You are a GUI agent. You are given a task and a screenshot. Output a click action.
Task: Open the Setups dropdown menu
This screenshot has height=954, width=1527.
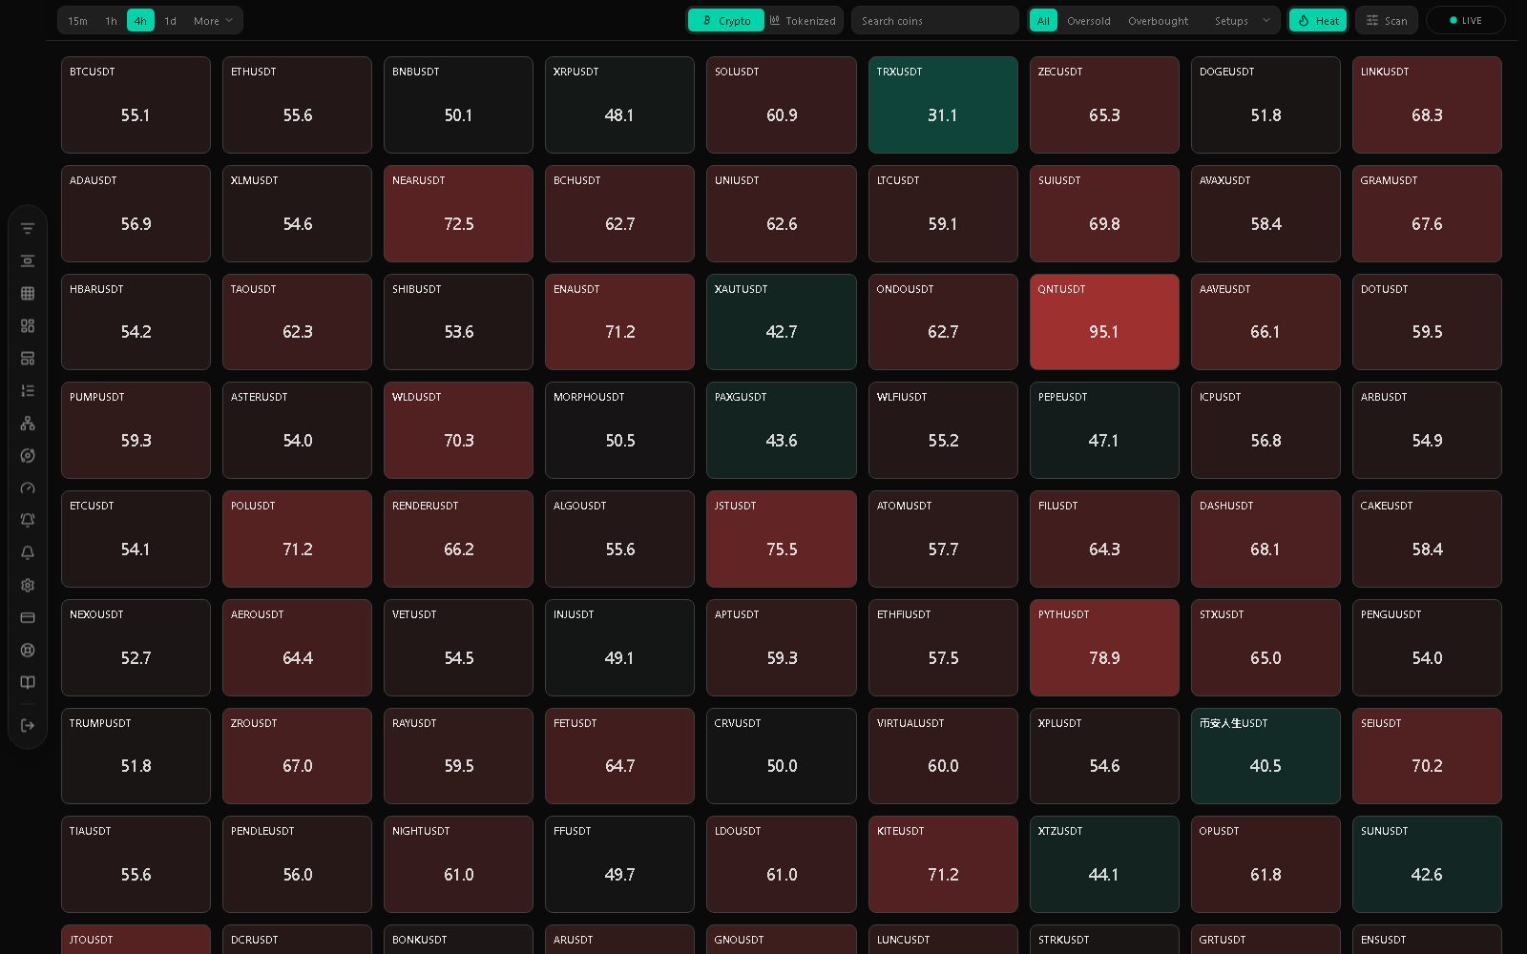1242,20
